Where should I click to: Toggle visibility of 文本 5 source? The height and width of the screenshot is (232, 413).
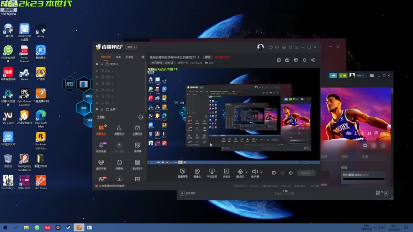[x=97, y=71]
